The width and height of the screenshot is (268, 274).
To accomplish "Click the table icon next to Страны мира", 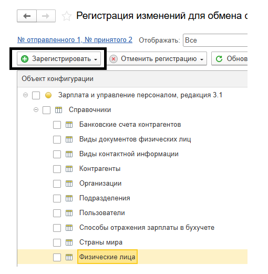I will point(69,242).
